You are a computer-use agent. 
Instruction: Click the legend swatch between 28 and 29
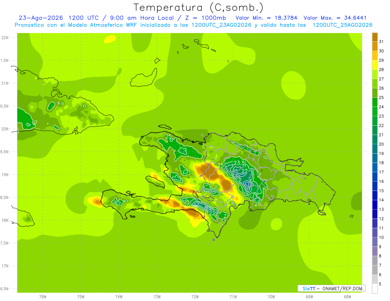(375, 65)
